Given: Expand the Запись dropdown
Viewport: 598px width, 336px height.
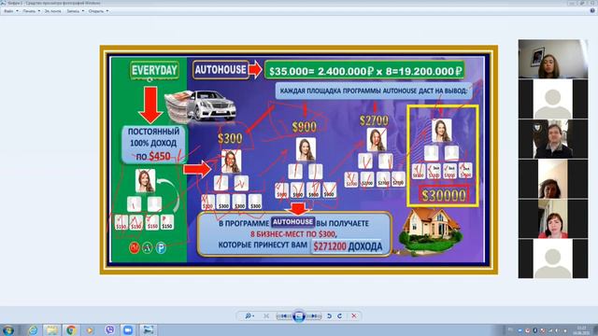Looking at the screenshot, I should pos(75,11).
